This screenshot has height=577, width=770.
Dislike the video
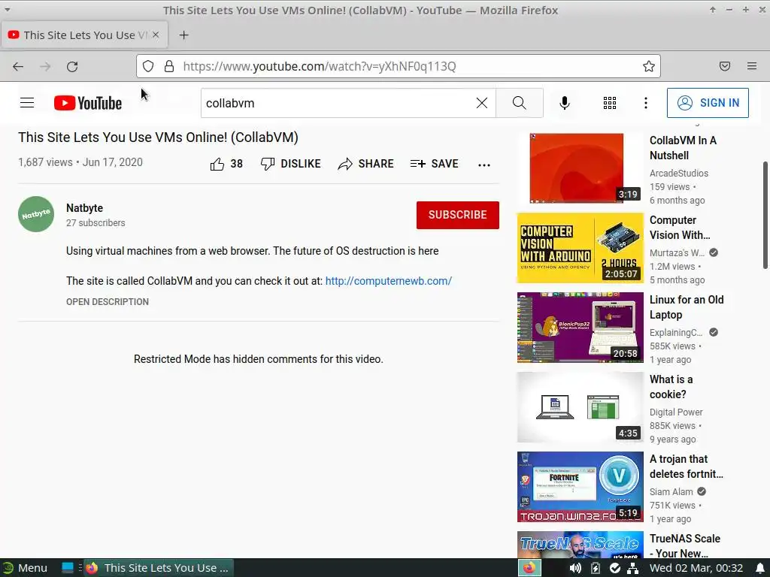point(291,164)
